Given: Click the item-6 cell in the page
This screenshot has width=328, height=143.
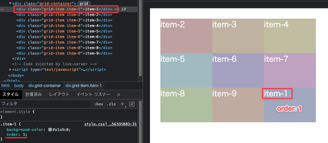Looking at the screenshot, I should click(x=238, y=70).
